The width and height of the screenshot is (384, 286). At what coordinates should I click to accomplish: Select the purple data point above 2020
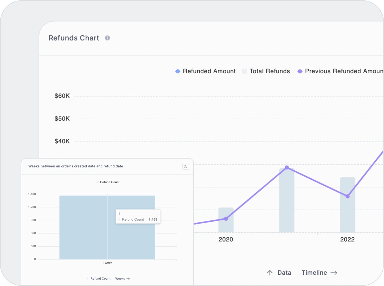tap(226, 219)
